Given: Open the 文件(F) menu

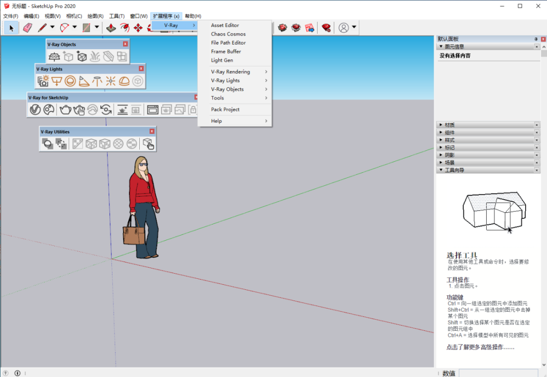Looking at the screenshot, I should pyautogui.click(x=11, y=16).
